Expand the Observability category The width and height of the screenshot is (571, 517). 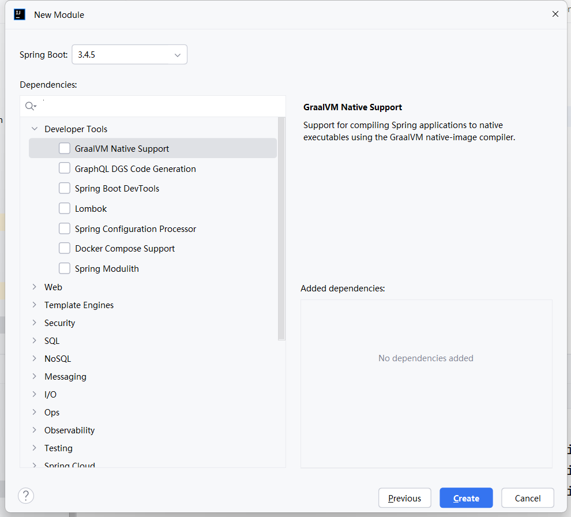tap(34, 430)
